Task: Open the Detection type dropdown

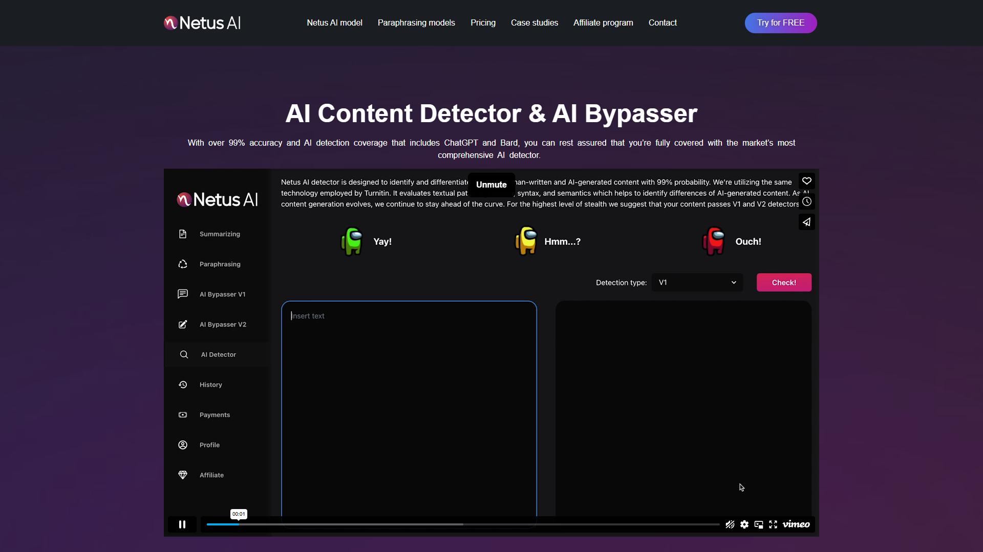Action: (697, 282)
